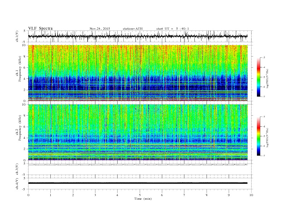Click time axis tick label "0"
Image resolution: width=283 pixels, height=219 pixels.
[x=28, y=195]
